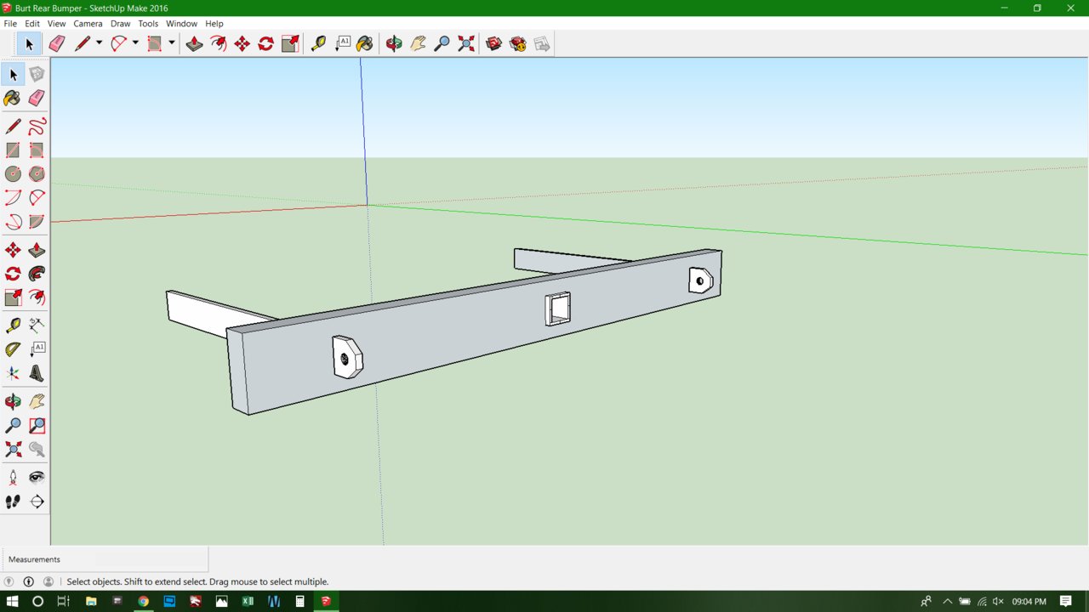
Task: Click the Make Component icon
Action: tap(37, 75)
